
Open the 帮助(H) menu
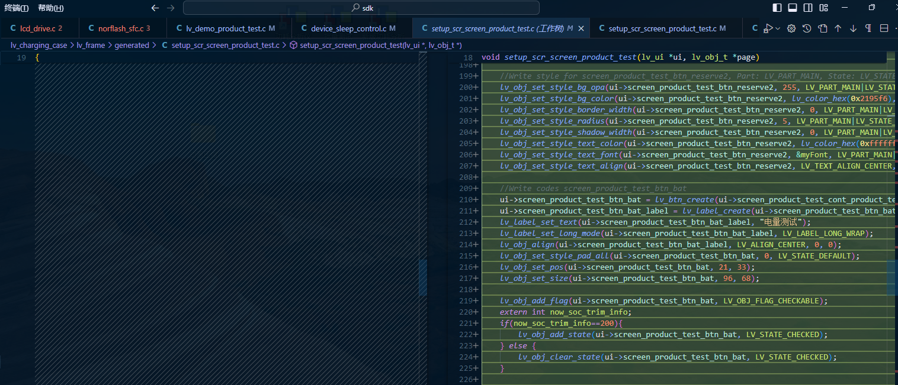pos(51,8)
